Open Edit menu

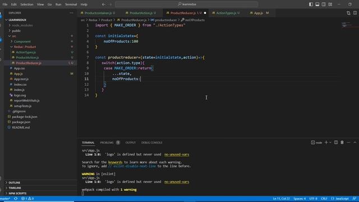pyautogui.click(x=13, y=4)
